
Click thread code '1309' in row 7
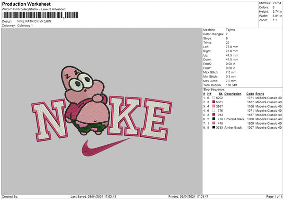pos(250,123)
